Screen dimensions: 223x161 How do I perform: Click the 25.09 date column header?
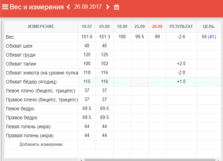point(139,27)
